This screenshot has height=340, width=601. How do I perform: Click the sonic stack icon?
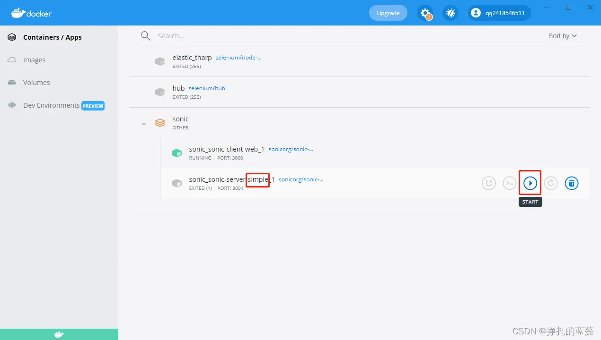[x=160, y=123]
